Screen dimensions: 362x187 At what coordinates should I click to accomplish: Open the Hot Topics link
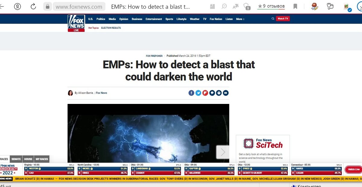pos(93,28)
